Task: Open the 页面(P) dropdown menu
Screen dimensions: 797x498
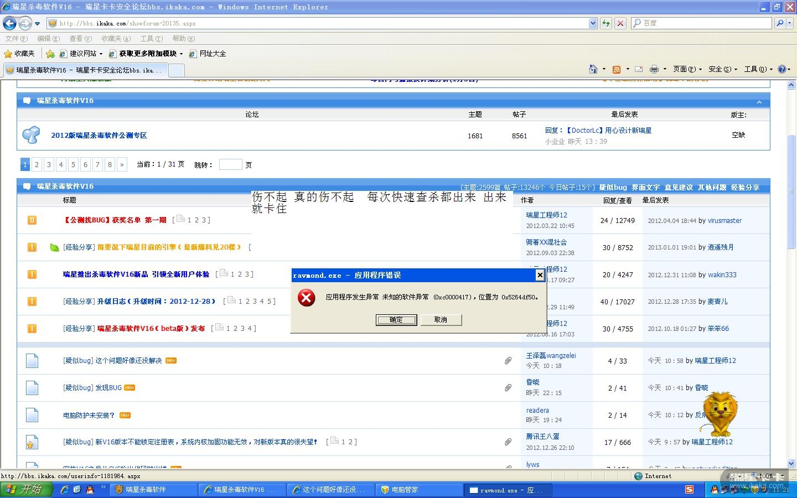Action: tap(687, 69)
